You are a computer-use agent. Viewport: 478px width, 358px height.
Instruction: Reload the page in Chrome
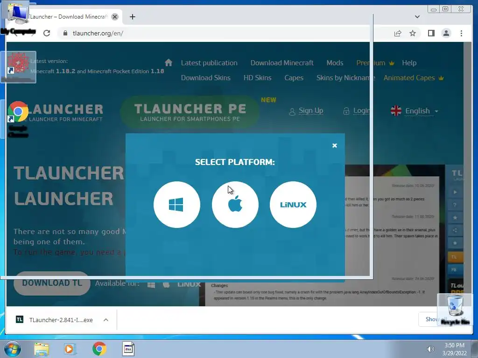point(47,33)
